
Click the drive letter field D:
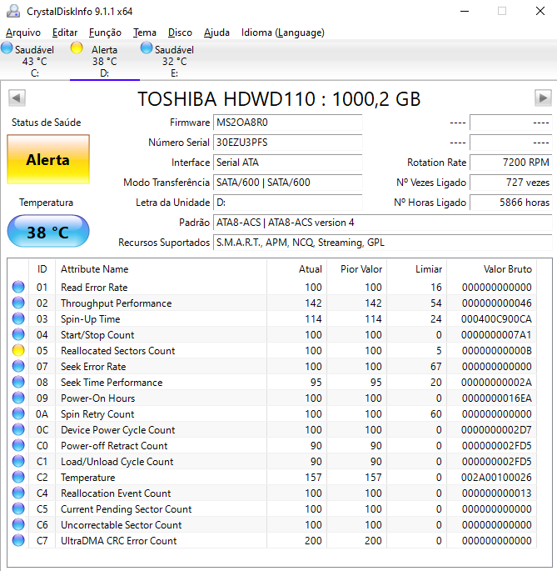(287, 203)
